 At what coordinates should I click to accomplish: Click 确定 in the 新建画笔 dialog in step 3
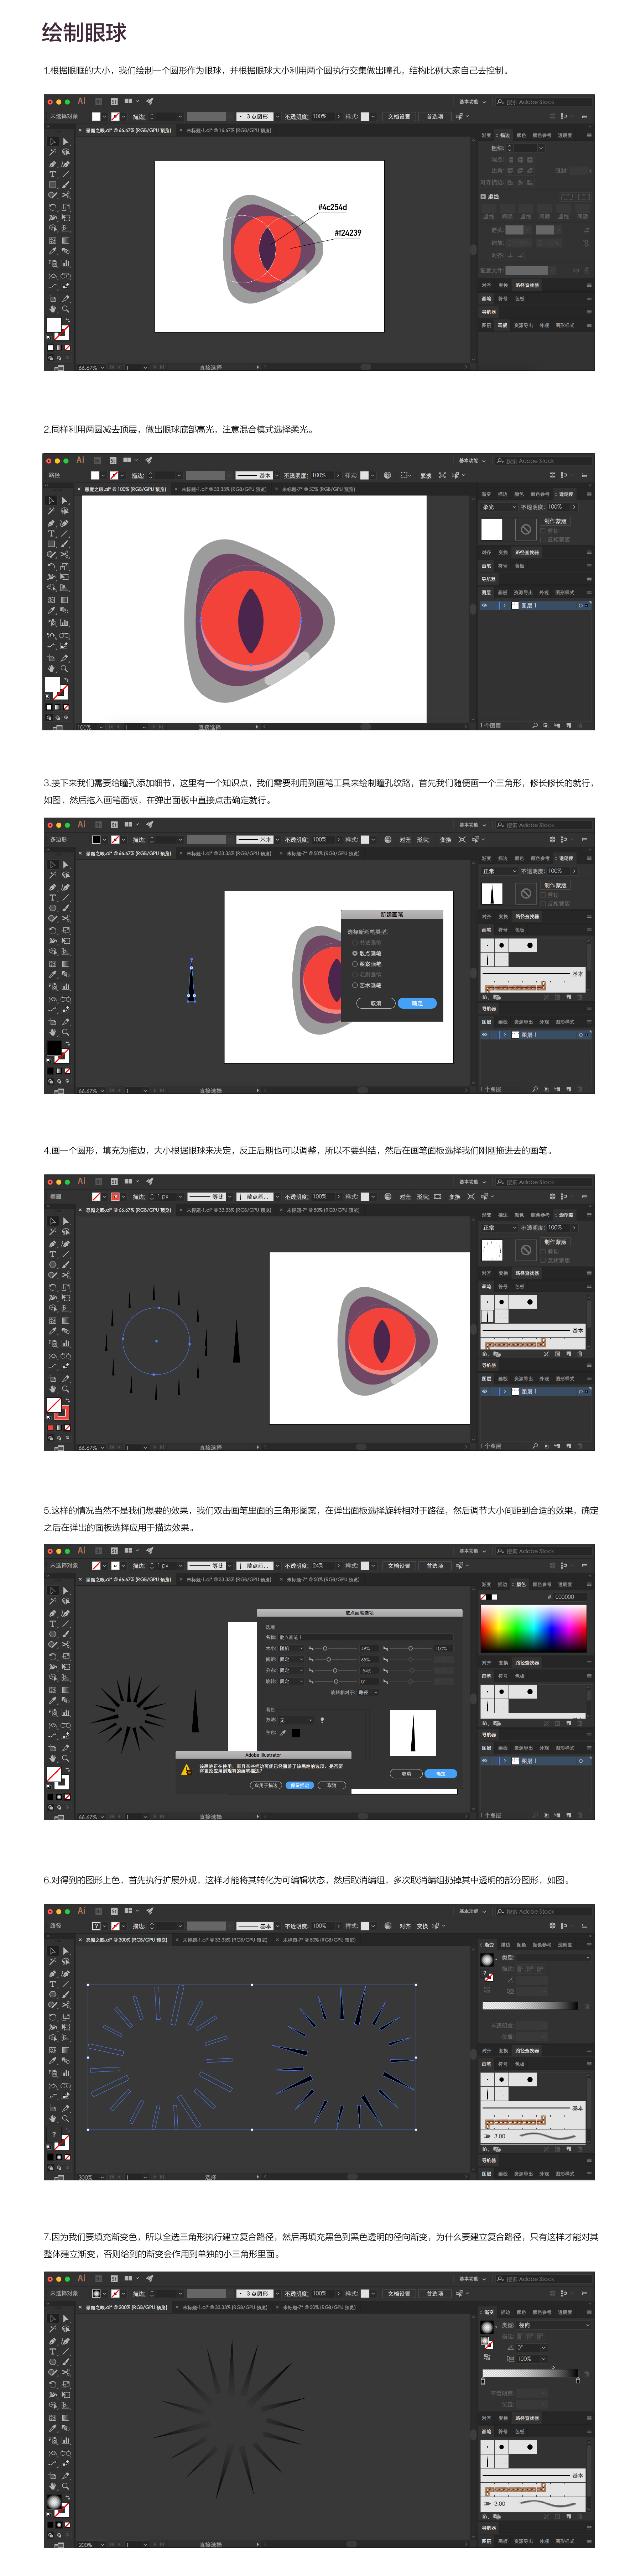coord(417,1003)
